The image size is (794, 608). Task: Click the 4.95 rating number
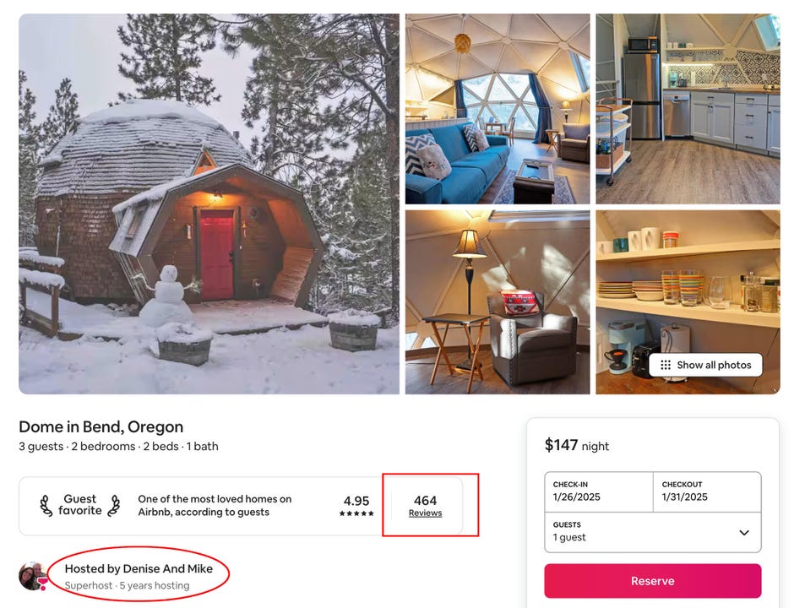(x=356, y=501)
